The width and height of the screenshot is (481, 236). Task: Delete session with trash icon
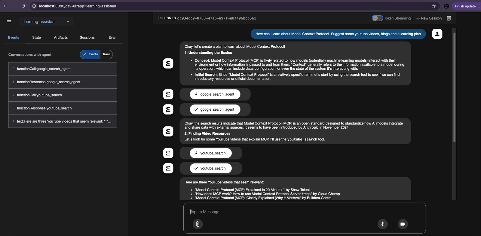click(449, 18)
